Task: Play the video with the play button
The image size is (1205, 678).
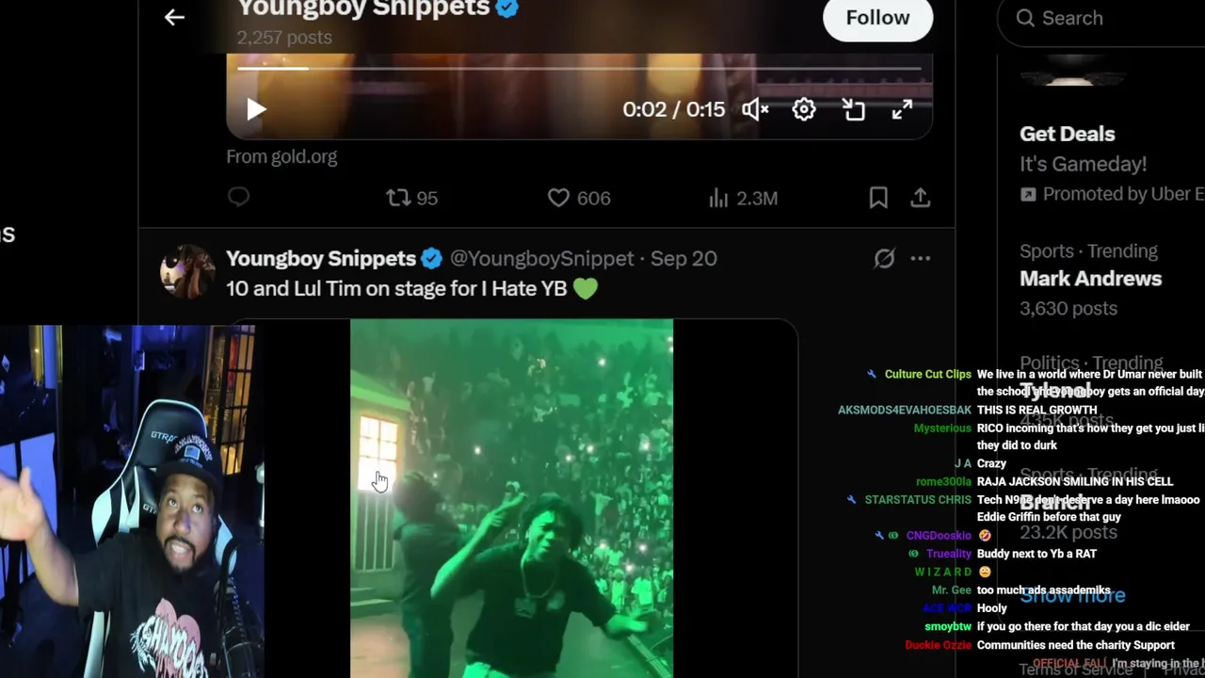Action: 256,109
